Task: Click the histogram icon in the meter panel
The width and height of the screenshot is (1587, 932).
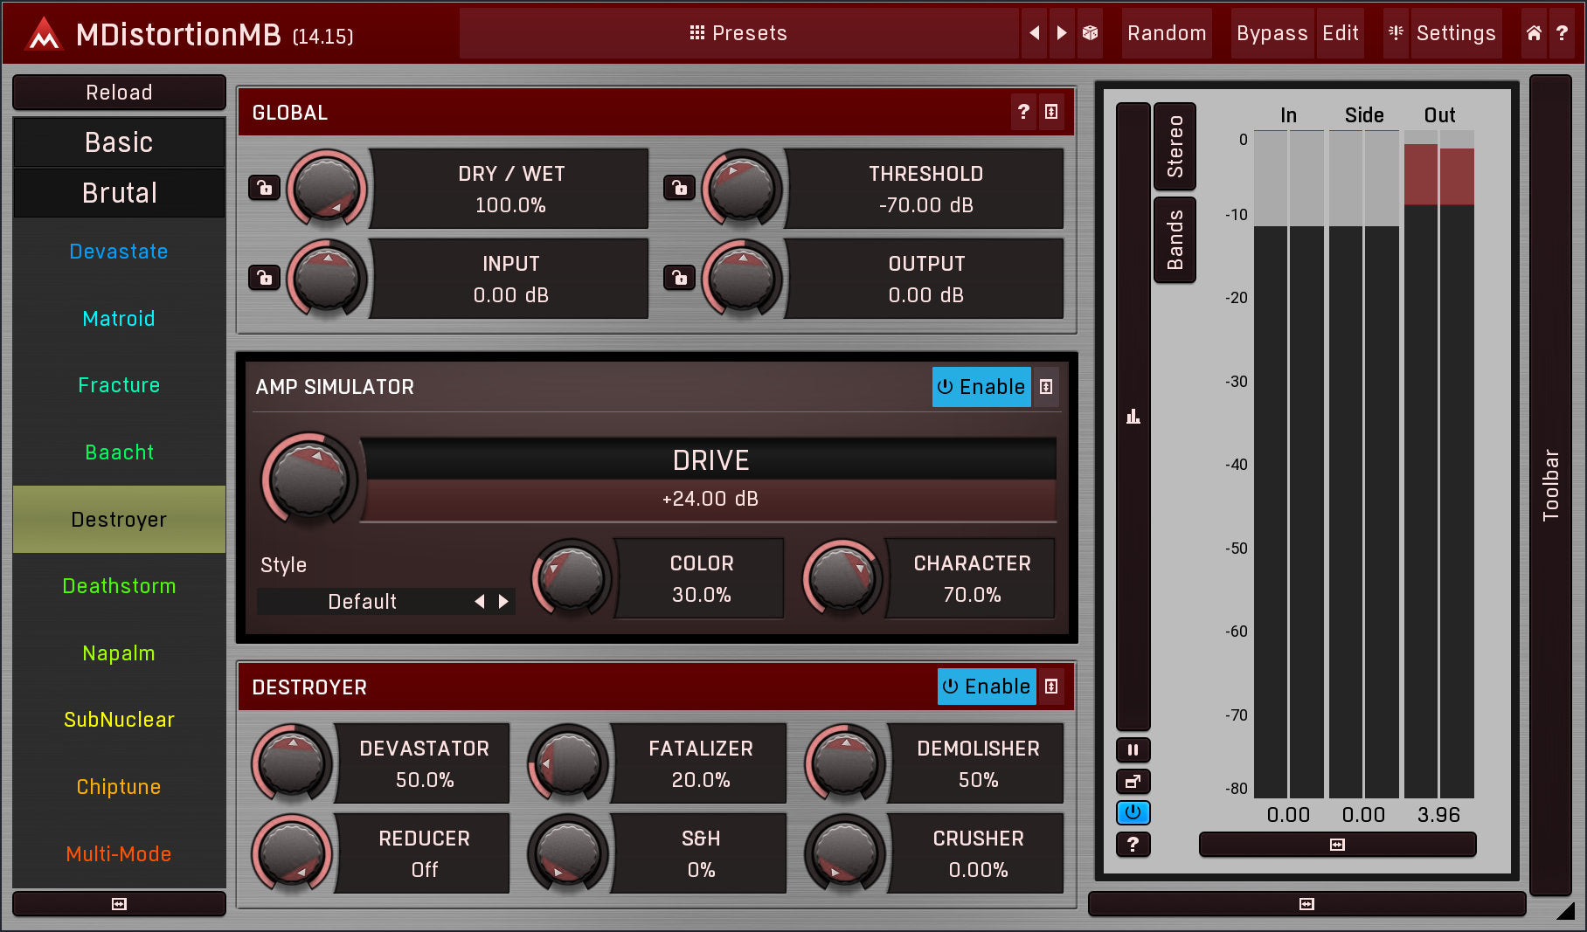Action: tap(1133, 417)
